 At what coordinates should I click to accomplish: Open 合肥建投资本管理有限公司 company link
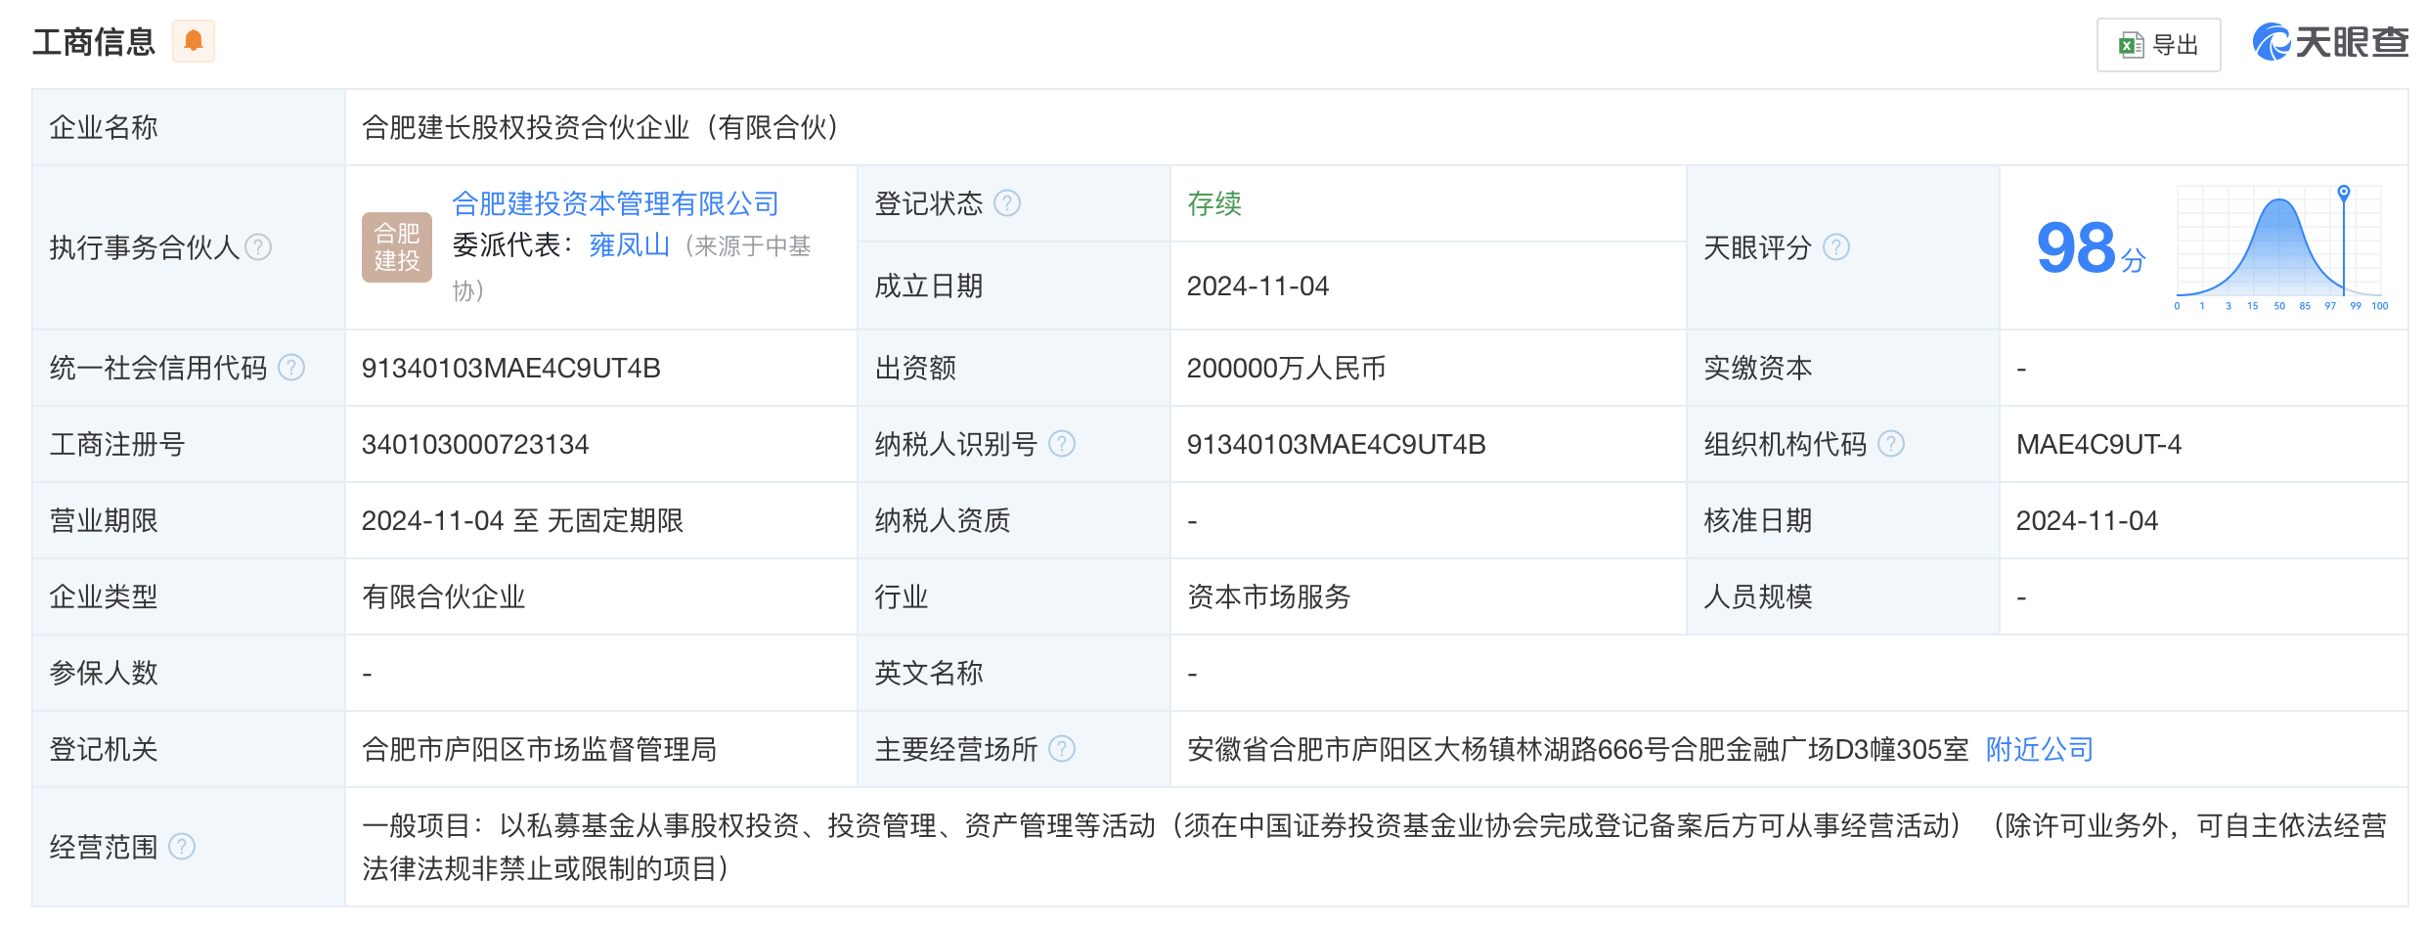[x=615, y=203]
